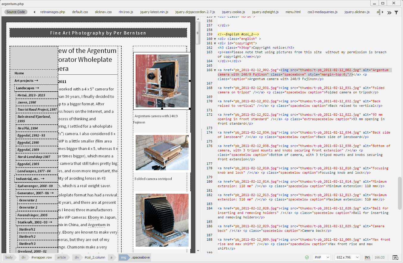This screenshot has height=263, width=403.
Task: Click Fine Art Photography header banner
Action: 98,33
